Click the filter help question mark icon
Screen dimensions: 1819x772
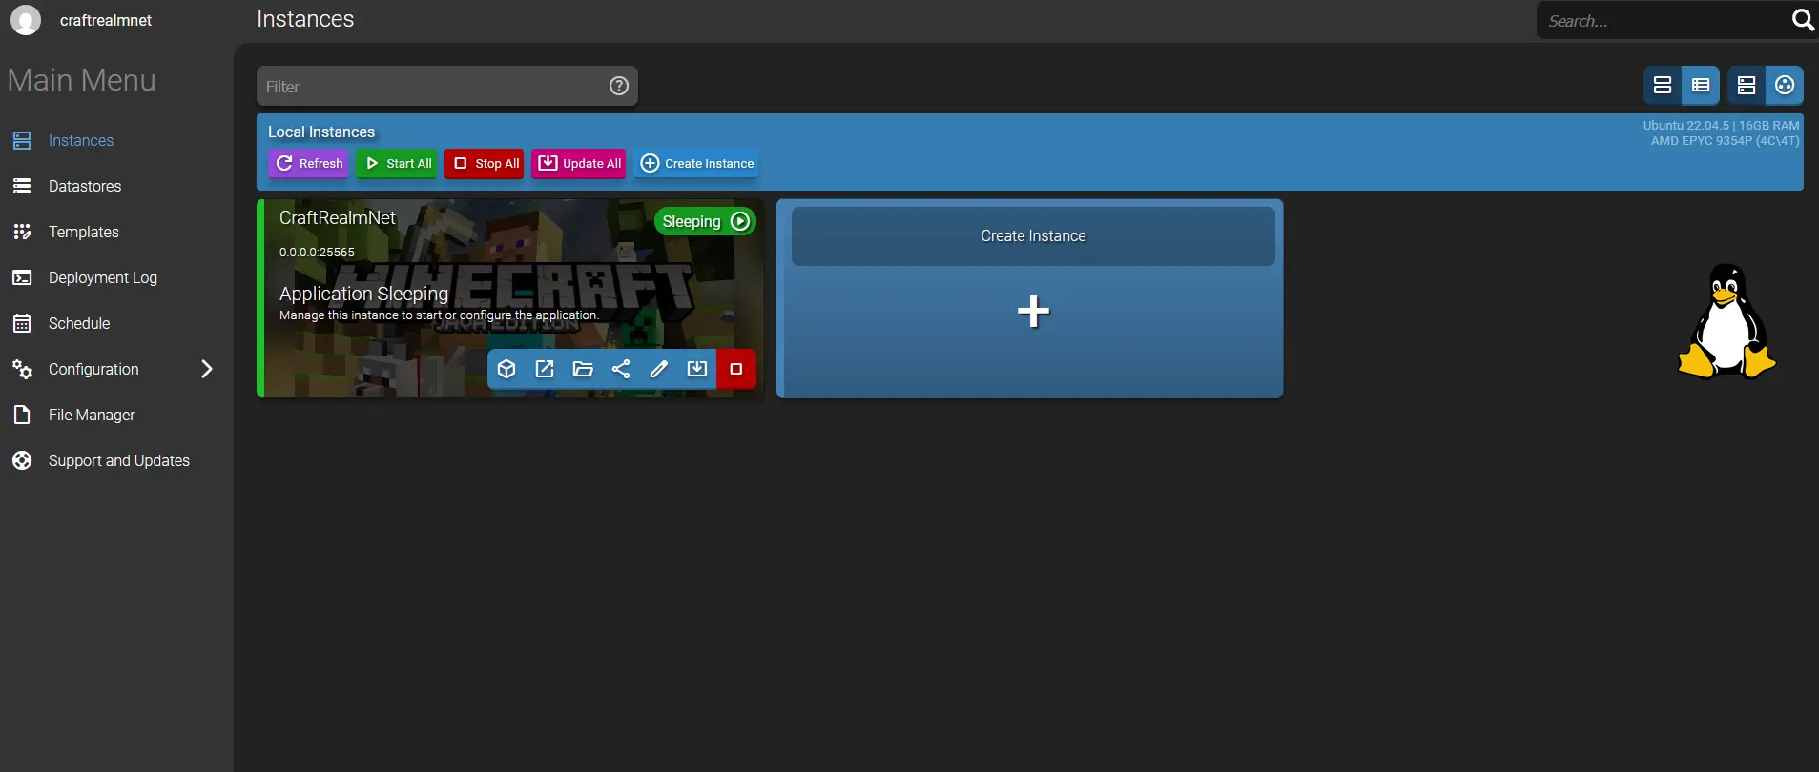pyautogui.click(x=619, y=86)
